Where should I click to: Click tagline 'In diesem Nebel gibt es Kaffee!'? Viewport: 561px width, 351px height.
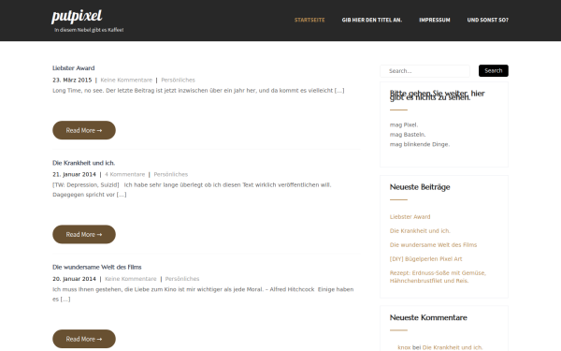tap(89, 30)
